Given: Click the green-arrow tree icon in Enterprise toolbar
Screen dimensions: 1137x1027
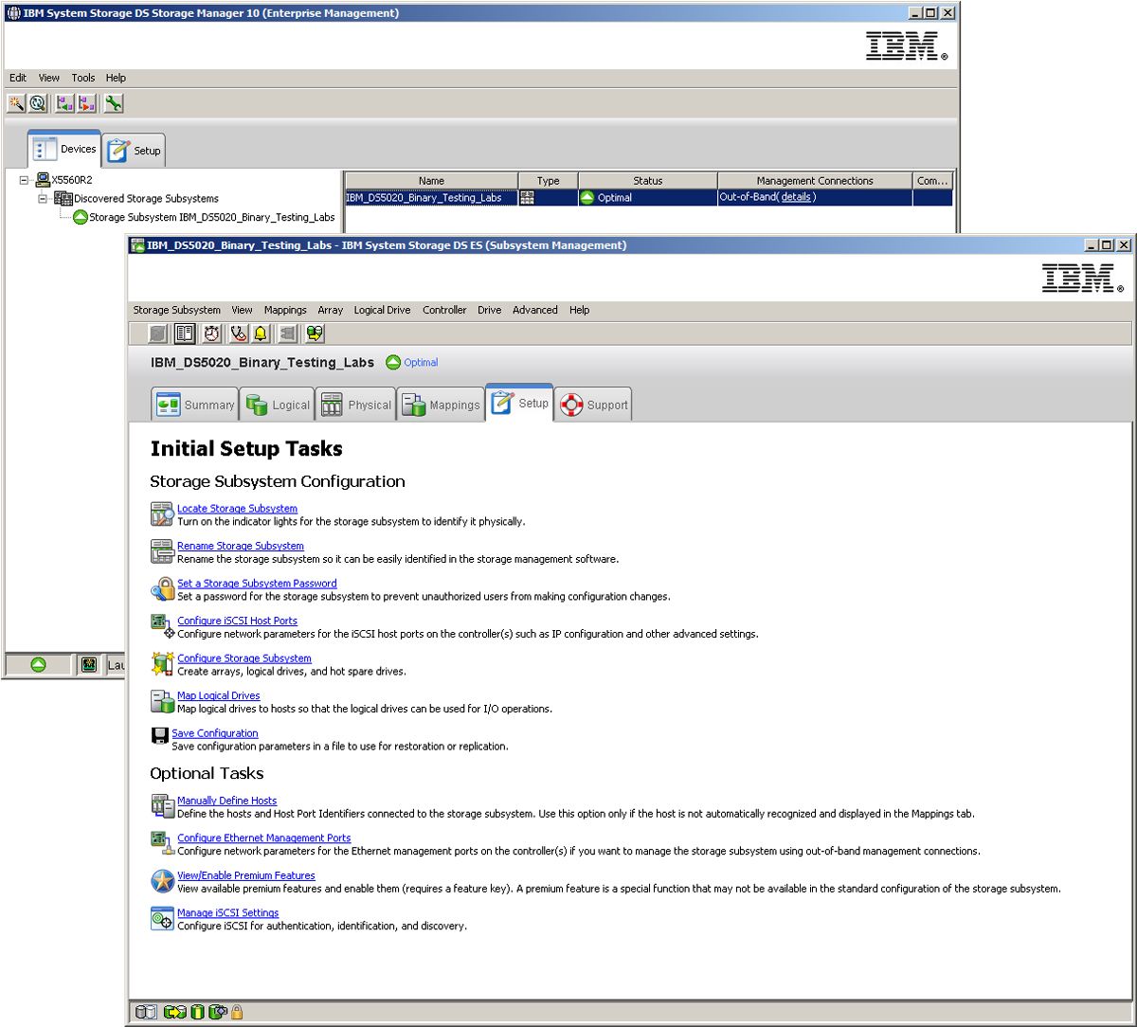Looking at the screenshot, I should [64, 103].
